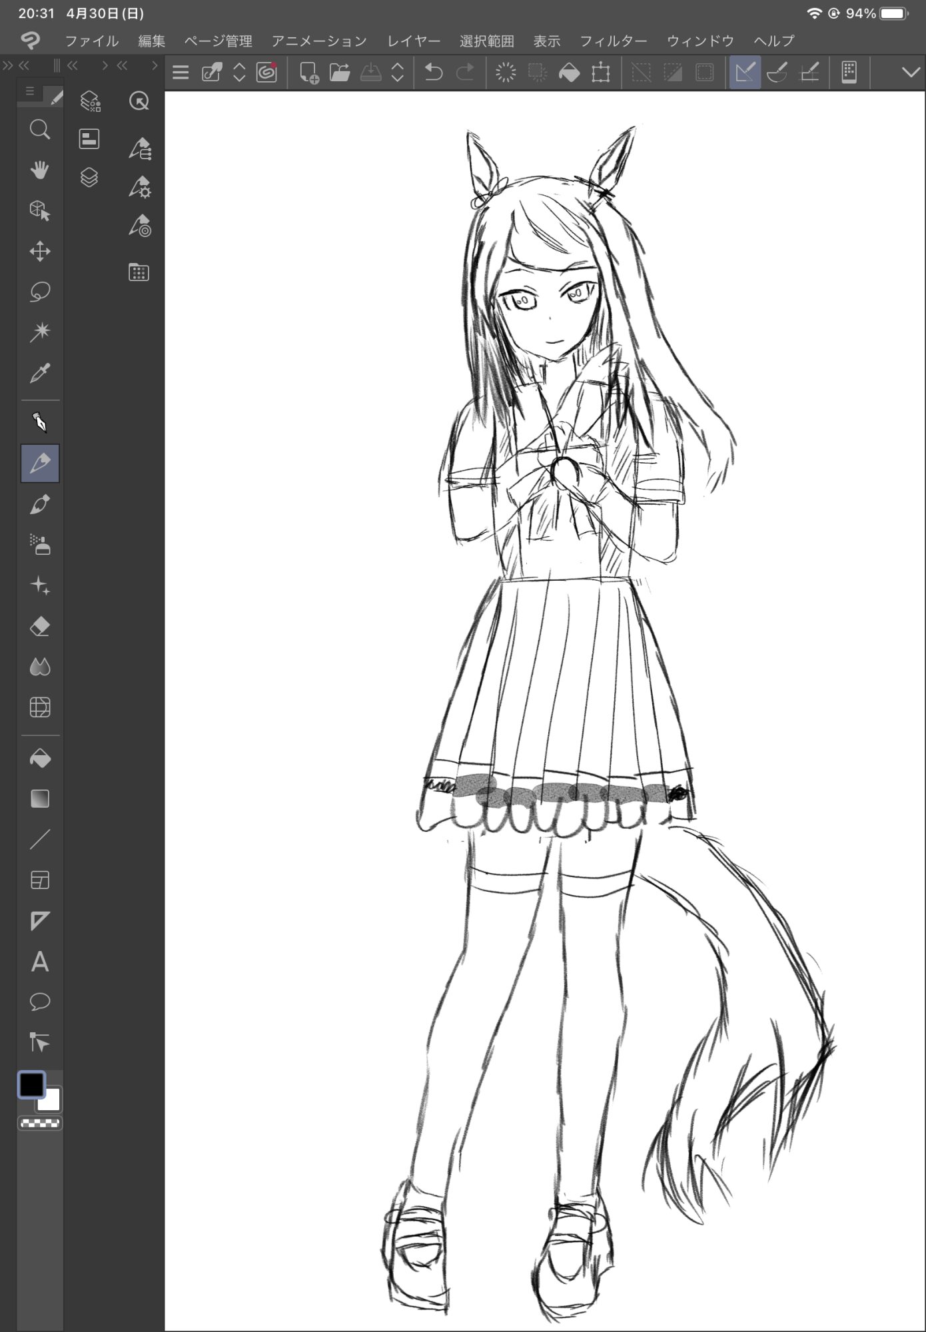
Task: Pick the Lasso selection tool
Action: point(40,292)
